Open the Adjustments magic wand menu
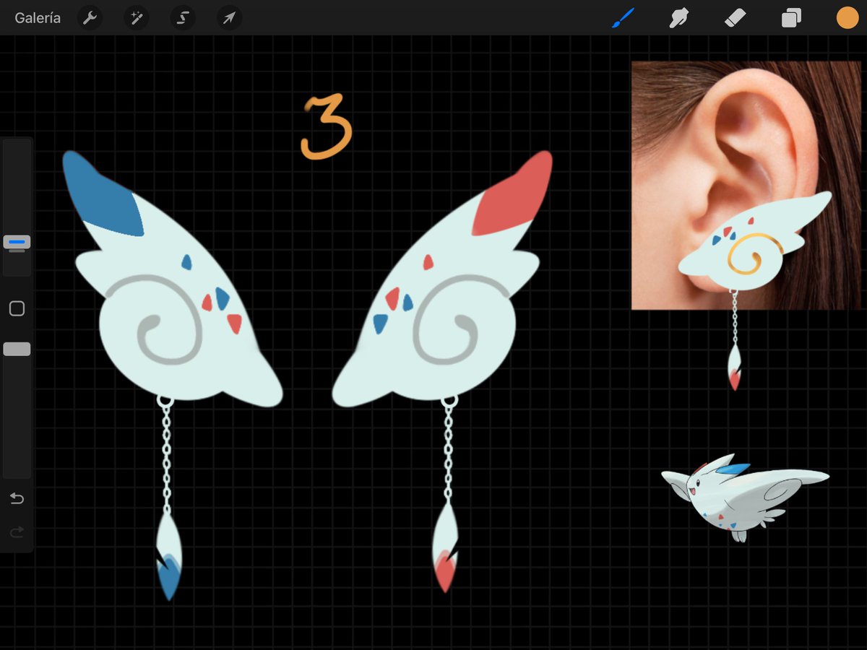 (x=136, y=18)
